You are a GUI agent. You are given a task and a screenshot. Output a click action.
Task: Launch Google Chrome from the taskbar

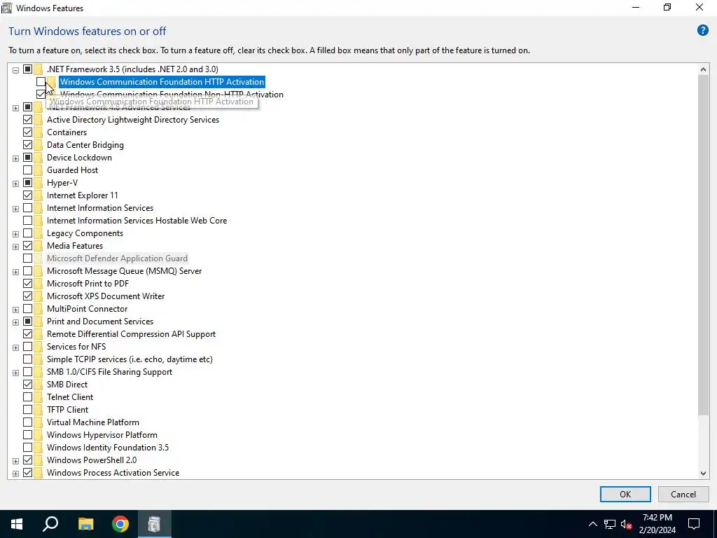120,524
